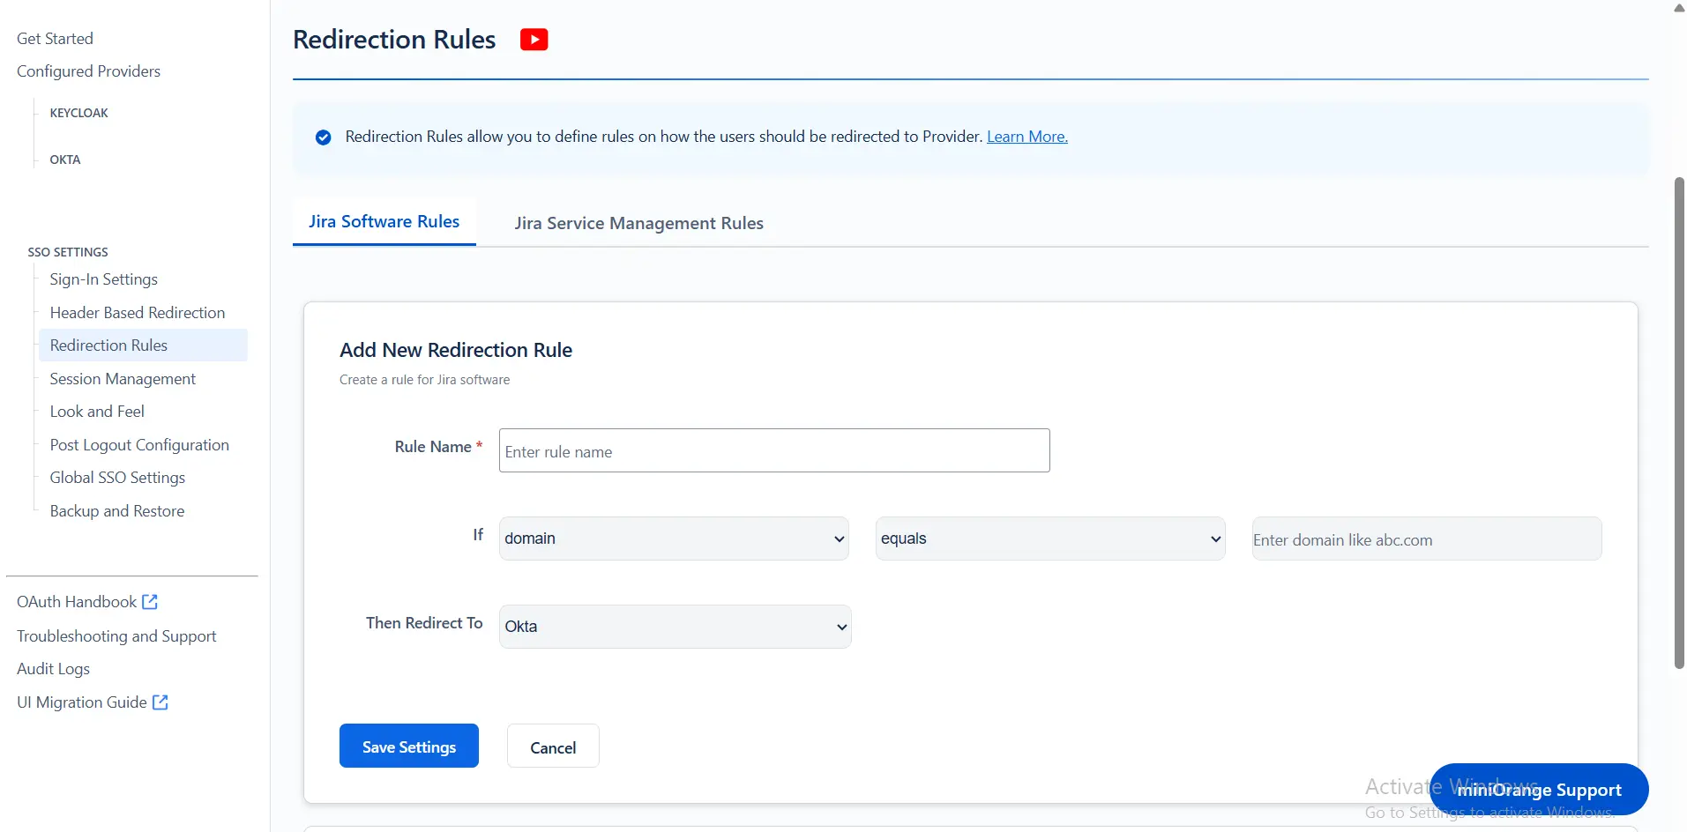This screenshot has width=1687, height=832.
Task: Open Look and Feel settings
Action: pos(97,412)
